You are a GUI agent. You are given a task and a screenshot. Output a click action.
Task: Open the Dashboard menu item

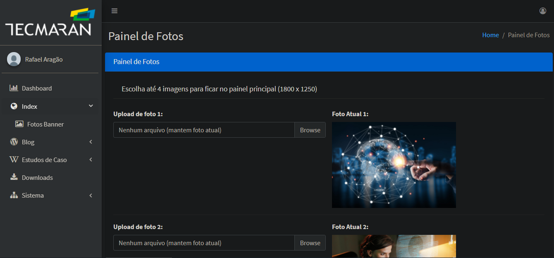coord(51,88)
